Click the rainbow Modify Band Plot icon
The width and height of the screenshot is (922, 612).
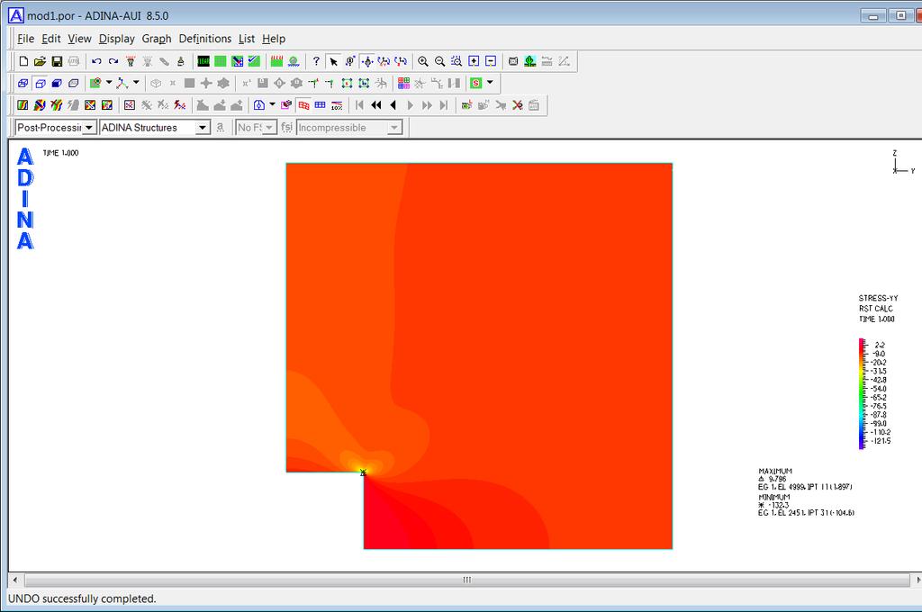click(x=40, y=105)
